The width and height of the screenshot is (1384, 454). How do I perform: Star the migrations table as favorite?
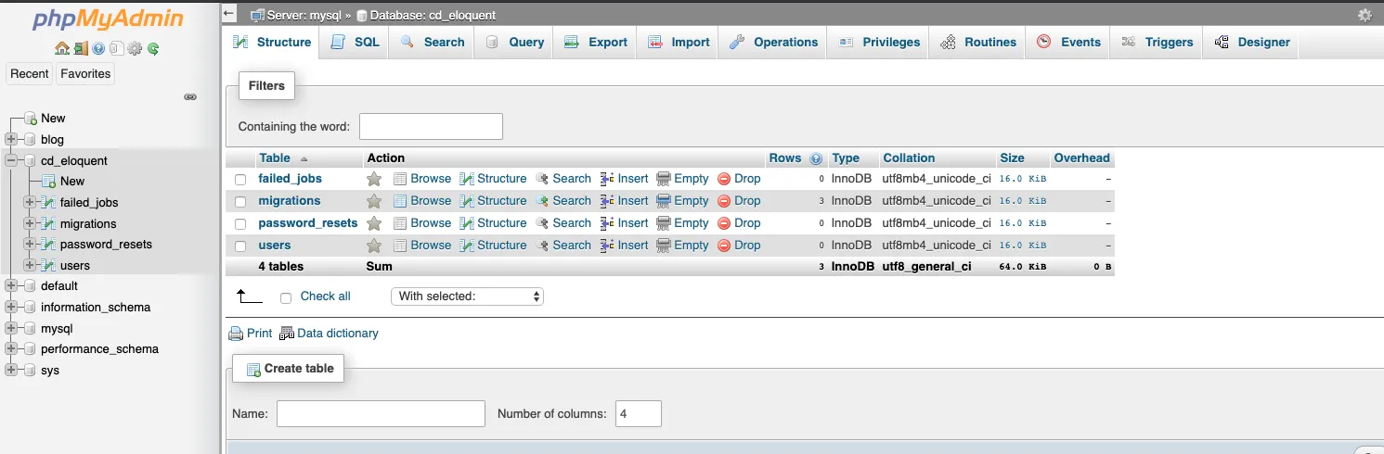tap(374, 201)
